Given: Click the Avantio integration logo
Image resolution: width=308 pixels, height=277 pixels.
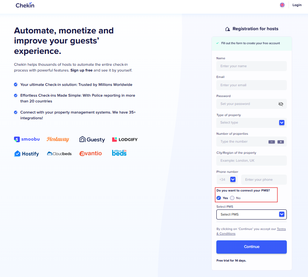Looking at the screenshot, I should point(91,153).
